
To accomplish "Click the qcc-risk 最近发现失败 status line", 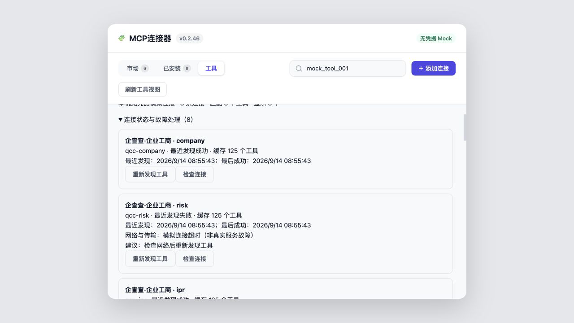I will click(x=183, y=215).
